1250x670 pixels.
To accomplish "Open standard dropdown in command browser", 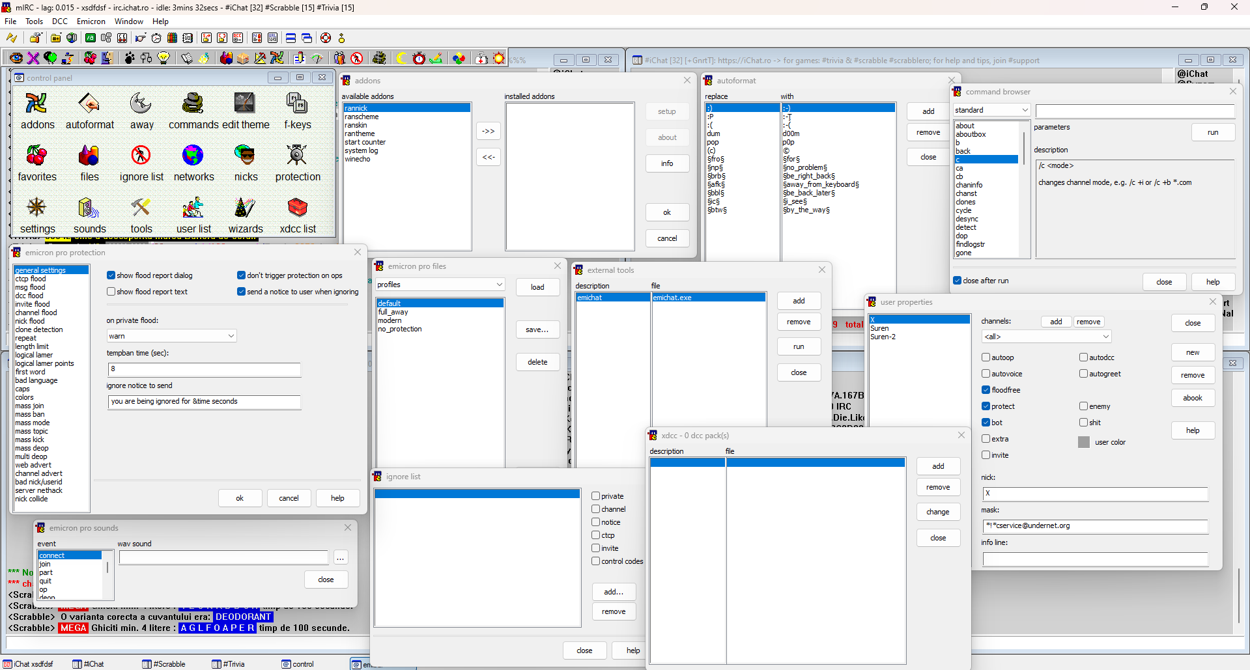I will (x=991, y=110).
